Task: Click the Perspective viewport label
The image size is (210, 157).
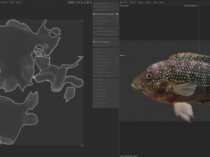Action: click(124, 6)
